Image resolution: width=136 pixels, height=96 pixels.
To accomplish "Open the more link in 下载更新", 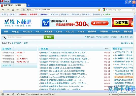I will click(108, 49).
